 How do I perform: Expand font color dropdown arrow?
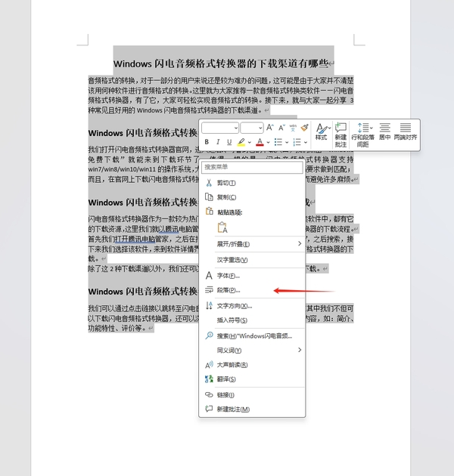(x=268, y=142)
